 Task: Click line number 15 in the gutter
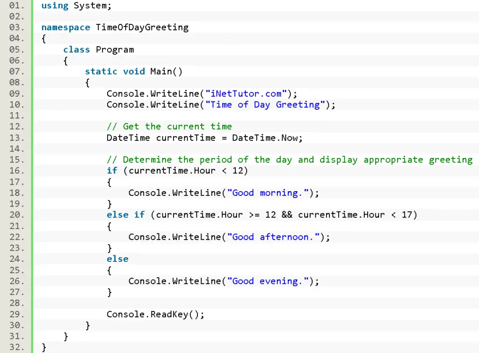pos(15,159)
